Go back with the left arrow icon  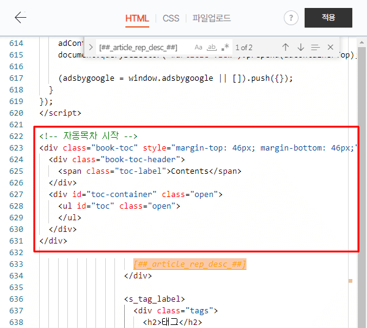click(x=21, y=18)
